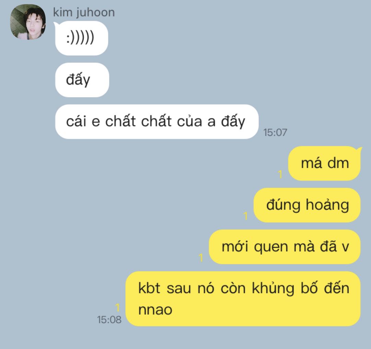Click the tail of 'má dm' bubble
This screenshot has height=349, width=371.
(359, 149)
